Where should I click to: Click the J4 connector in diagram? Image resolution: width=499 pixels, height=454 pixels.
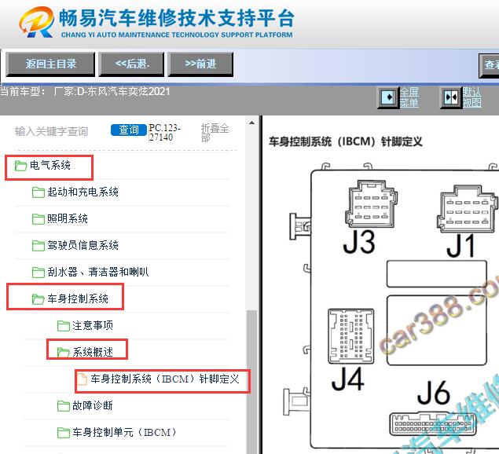pyautogui.click(x=350, y=336)
